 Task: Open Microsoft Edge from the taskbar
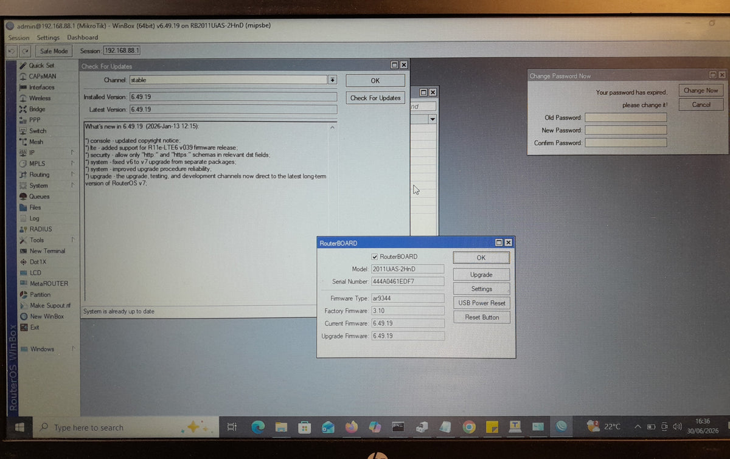258,427
